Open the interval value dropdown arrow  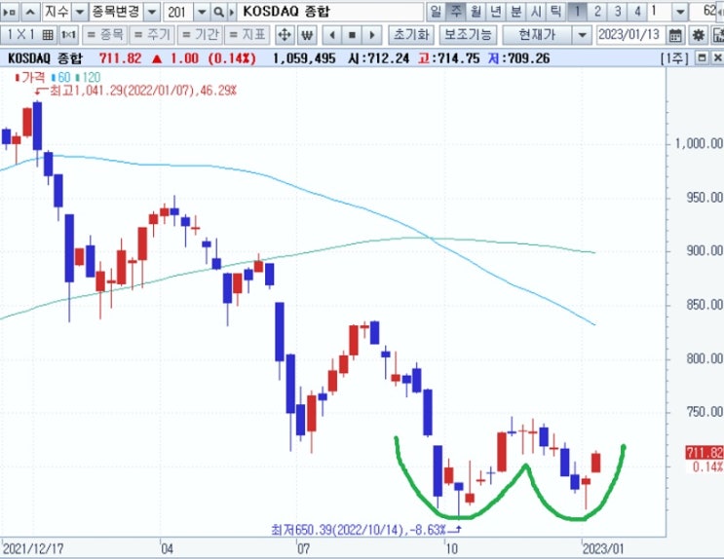click(x=679, y=12)
